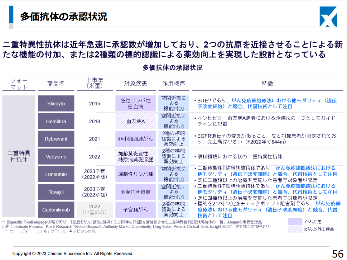
Task: Click the solid purple がん疾患 legend swatch
Action: [x=295, y=222]
